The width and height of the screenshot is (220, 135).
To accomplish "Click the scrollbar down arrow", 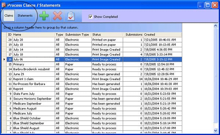I will tap(216, 131).
